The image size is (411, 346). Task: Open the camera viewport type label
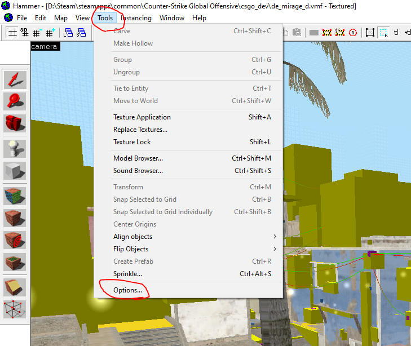pyautogui.click(x=45, y=46)
